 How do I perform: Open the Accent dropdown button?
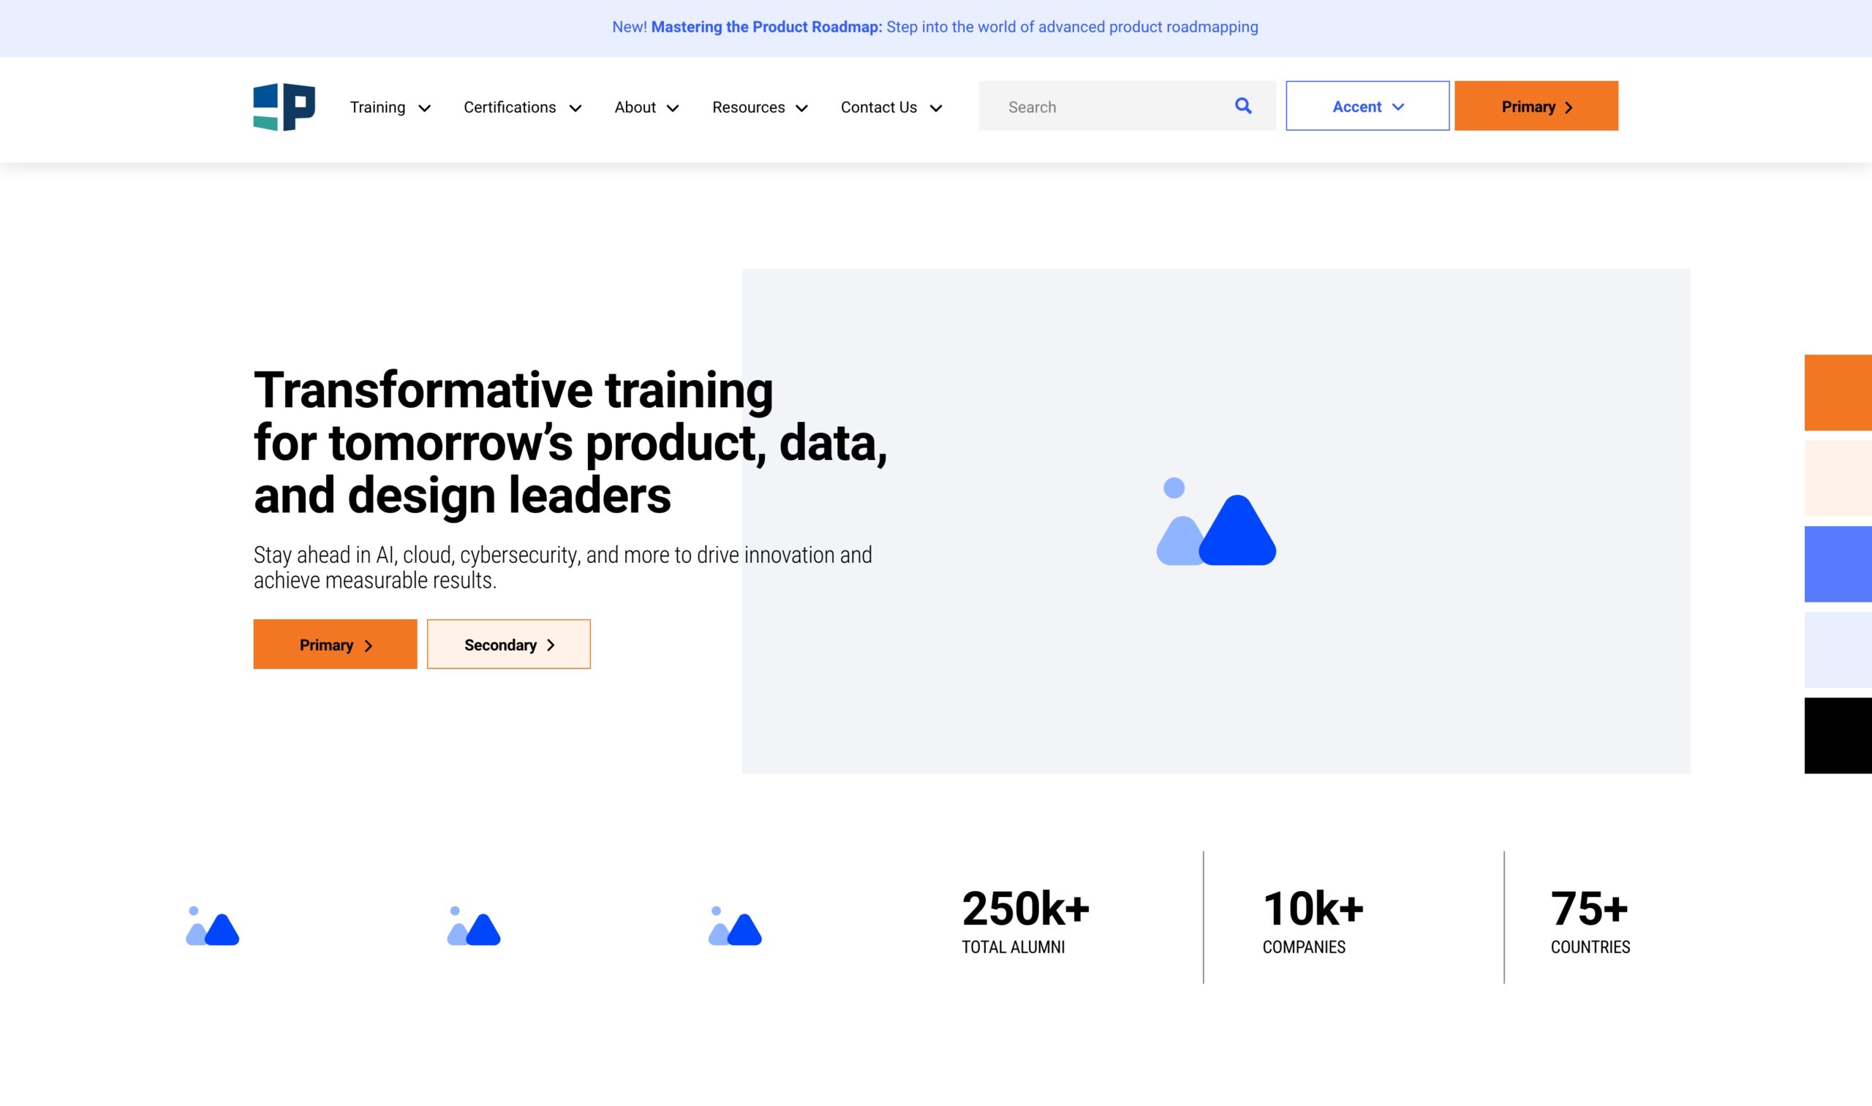1367,107
